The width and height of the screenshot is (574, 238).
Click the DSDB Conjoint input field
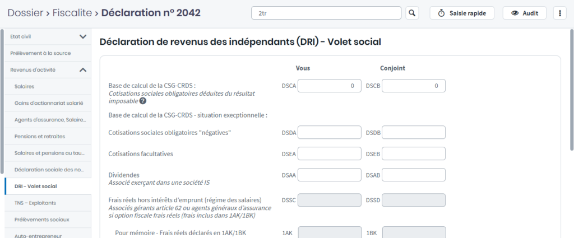413,132
